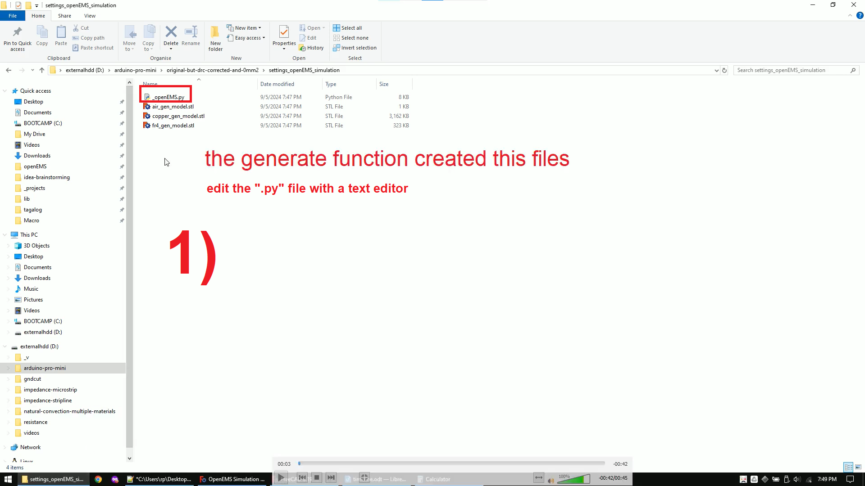This screenshot has width=865, height=486.
Task: Open the Easy access dropdown
Action: (x=246, y=38)
